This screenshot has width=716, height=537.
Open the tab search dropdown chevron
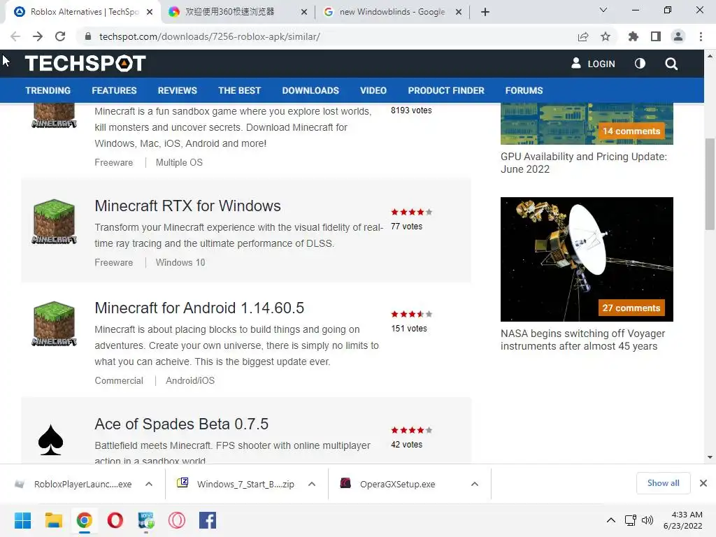603,10
